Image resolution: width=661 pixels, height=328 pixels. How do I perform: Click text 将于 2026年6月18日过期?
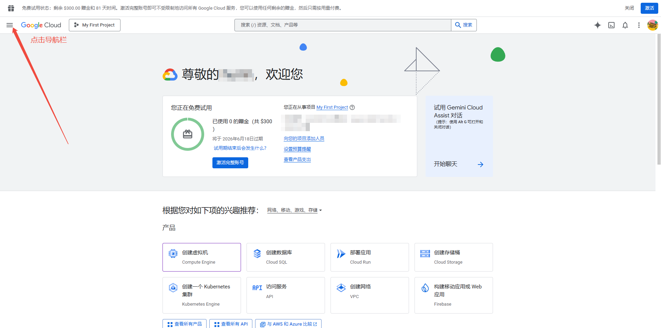click(238, 139)
